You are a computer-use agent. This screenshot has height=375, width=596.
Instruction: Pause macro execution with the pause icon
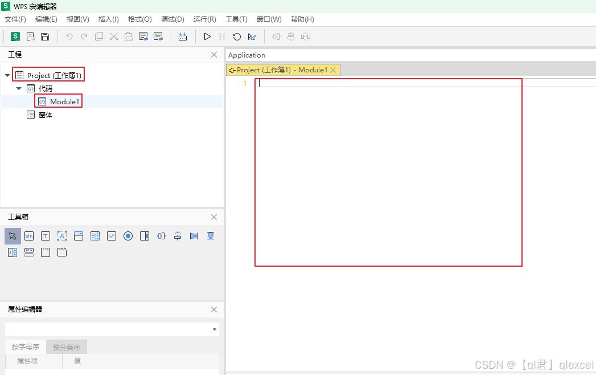pos(222,36)
